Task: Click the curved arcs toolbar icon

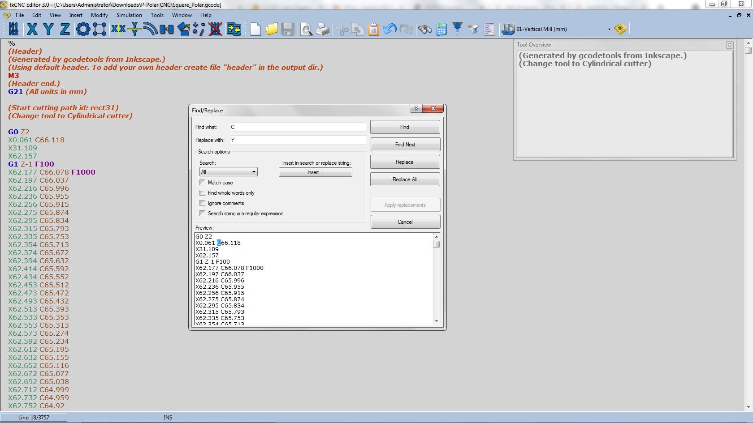Action: click(x=151, y=29)
